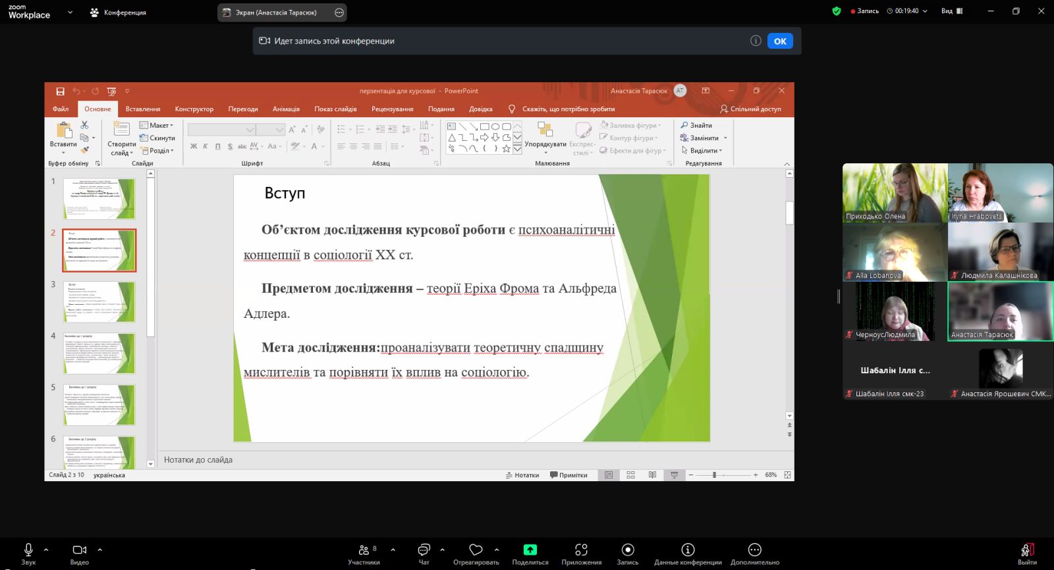
Task: Click OK on recording notification
Action: pyautogui.click(x=780, y=41)
